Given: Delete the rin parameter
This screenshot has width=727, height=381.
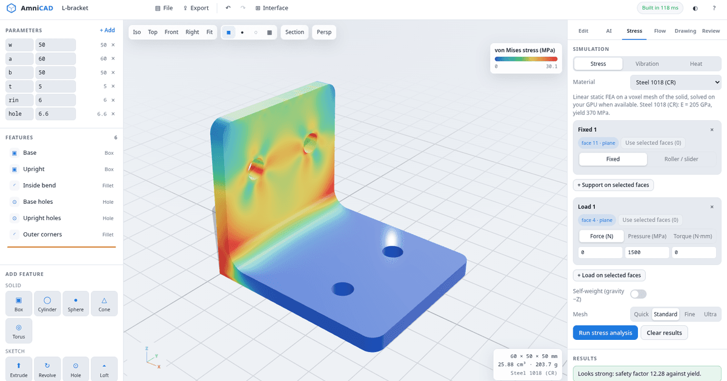Looking at the screenshot, I should 113,100.
